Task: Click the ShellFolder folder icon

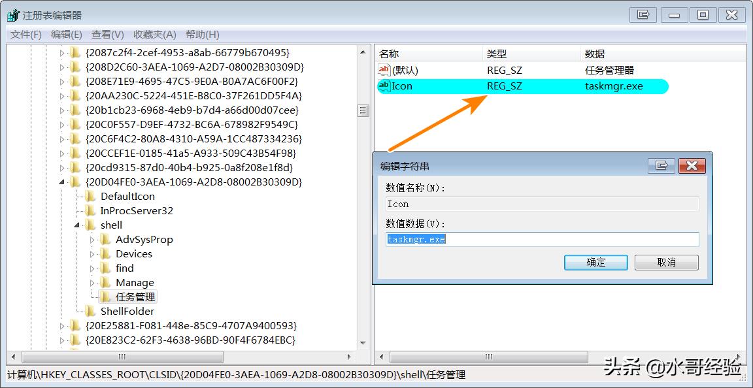Action: (x=90, y=311)
